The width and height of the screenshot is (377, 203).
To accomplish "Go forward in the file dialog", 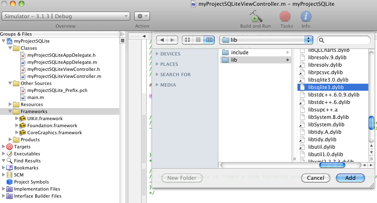I will (172, 40).
